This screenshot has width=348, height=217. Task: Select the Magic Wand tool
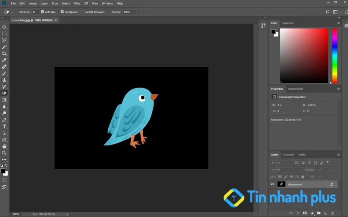coord(4,47)
